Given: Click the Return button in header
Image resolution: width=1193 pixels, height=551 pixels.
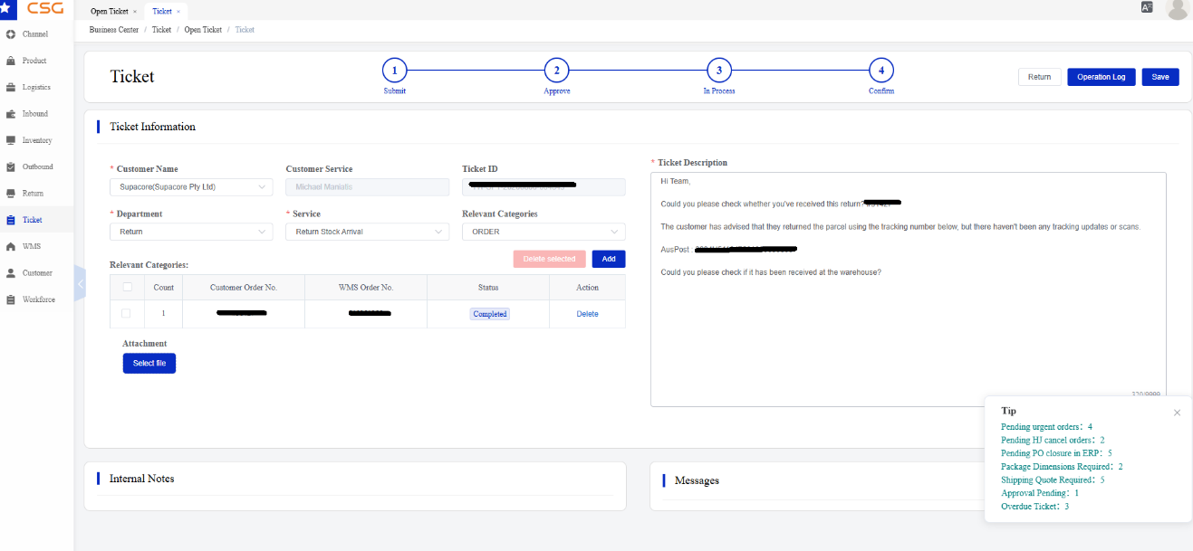Looking at the screenshot, I should [1039, 77].
